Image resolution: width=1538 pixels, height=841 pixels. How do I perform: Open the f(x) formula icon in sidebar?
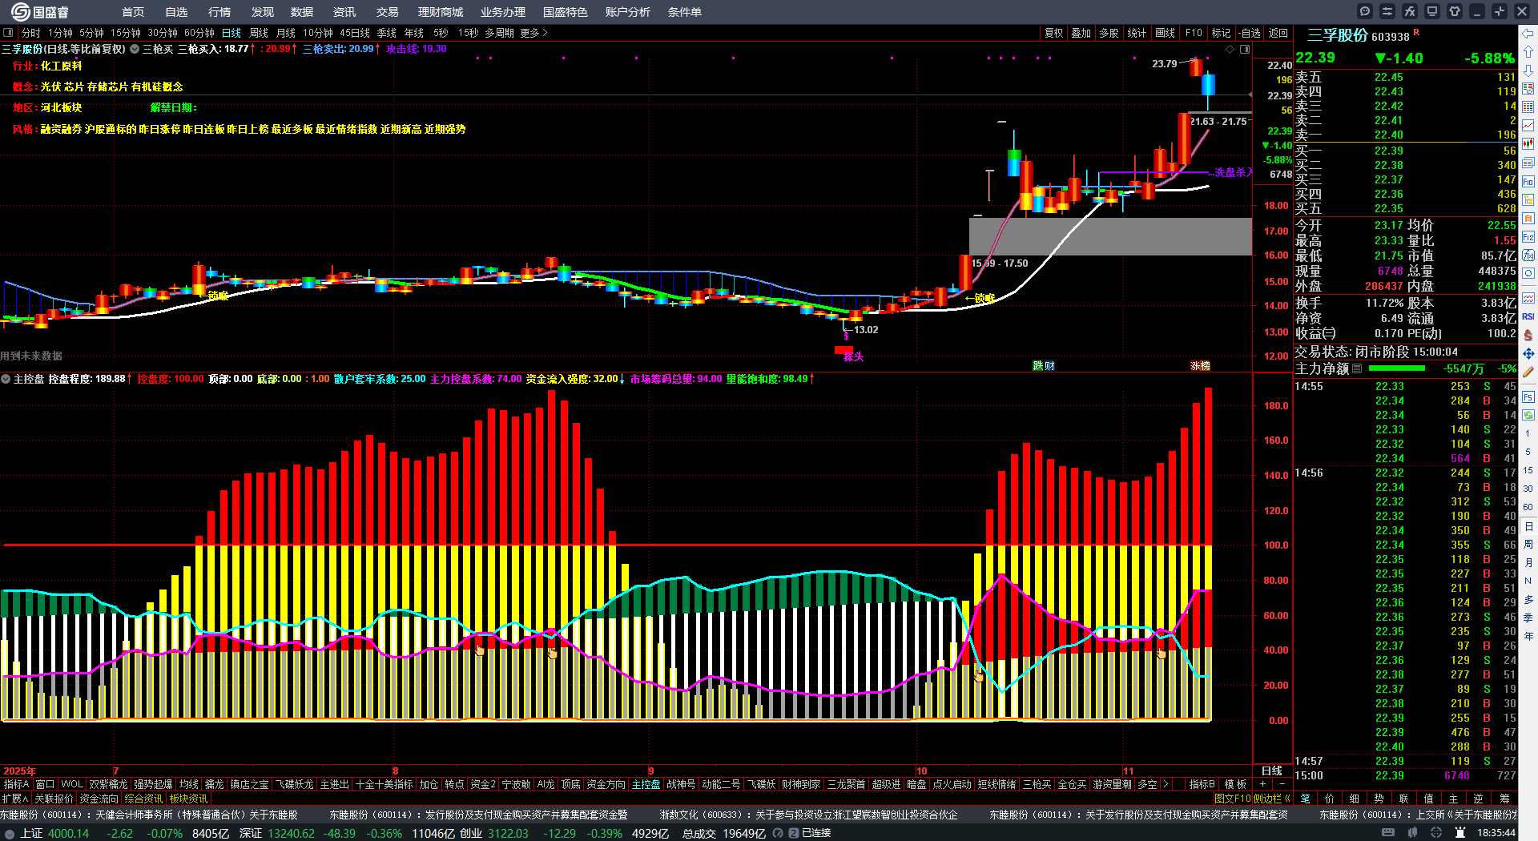1528,256
